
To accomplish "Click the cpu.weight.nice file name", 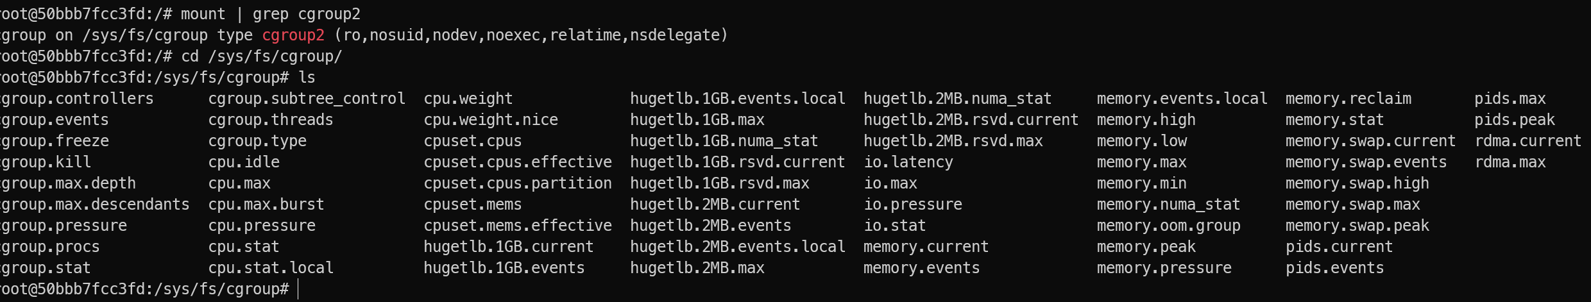I will point(491,120).
